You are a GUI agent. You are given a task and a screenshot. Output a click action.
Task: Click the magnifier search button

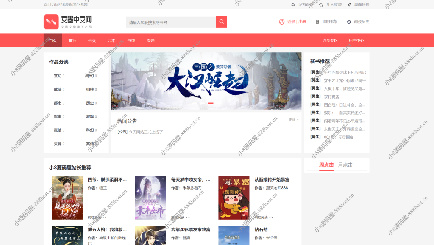pos(221,22)
